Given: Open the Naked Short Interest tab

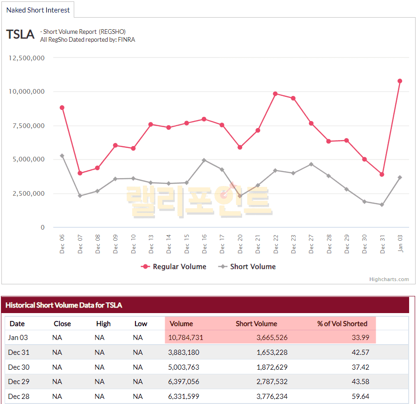Looking at the screenshot, I should point(38,10).
